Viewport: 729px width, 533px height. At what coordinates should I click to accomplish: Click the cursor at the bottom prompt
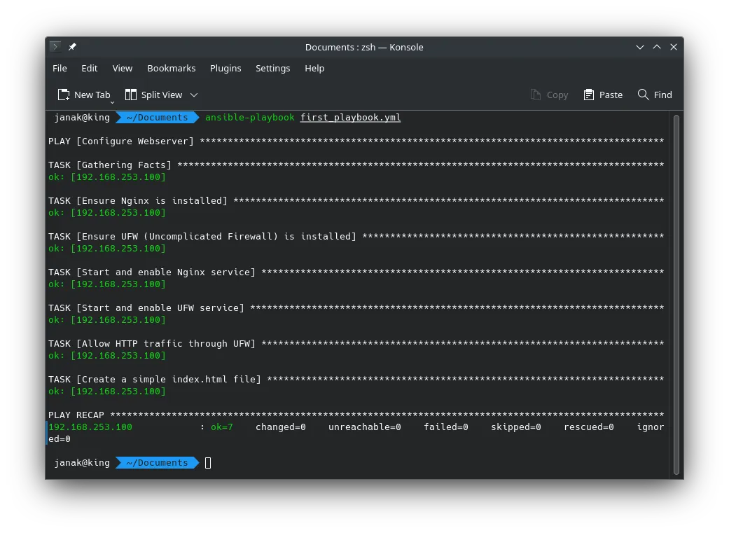pos(208,463)
